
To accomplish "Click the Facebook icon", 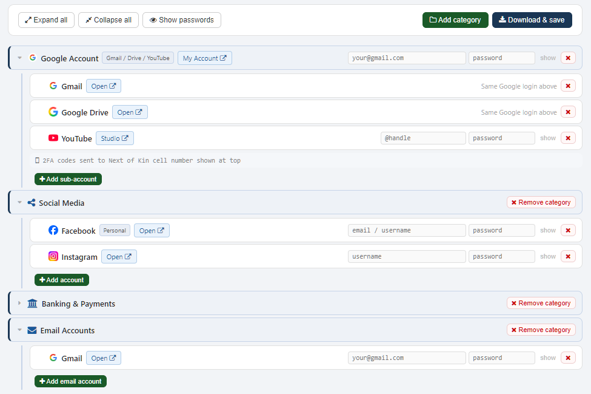I will tap(53, 230).
